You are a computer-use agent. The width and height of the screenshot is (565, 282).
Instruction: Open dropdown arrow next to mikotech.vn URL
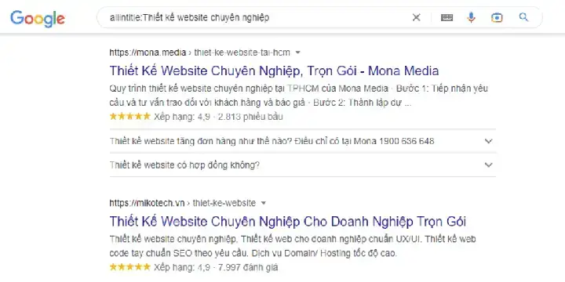(264, 203)
